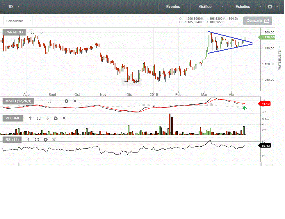Click the Compartir share button
This screenshot has width=285, height=219.
258,21
